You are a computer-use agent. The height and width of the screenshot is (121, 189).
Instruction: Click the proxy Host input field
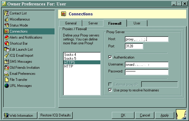click(147, 39)
